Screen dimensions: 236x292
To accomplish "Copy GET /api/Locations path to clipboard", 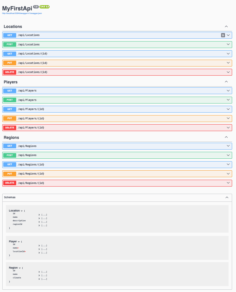I will [x=223, y=35].
